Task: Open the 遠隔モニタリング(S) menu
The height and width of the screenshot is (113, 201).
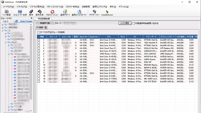Action: [99, 7]
